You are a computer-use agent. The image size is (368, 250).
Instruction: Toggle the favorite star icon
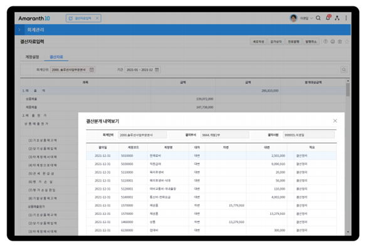(x=347, y=41)
